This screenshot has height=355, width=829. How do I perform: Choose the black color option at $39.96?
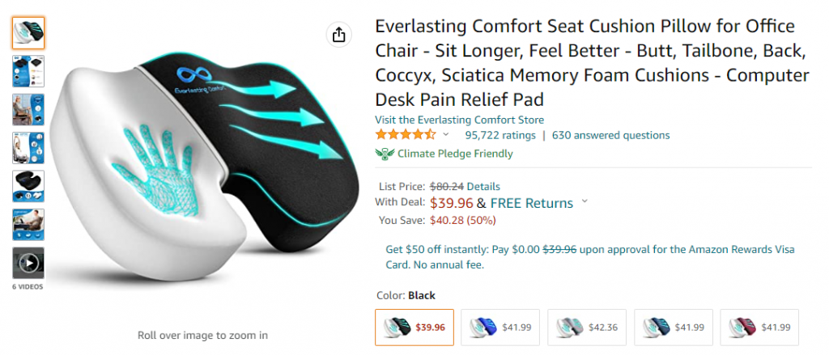(414, 327)
